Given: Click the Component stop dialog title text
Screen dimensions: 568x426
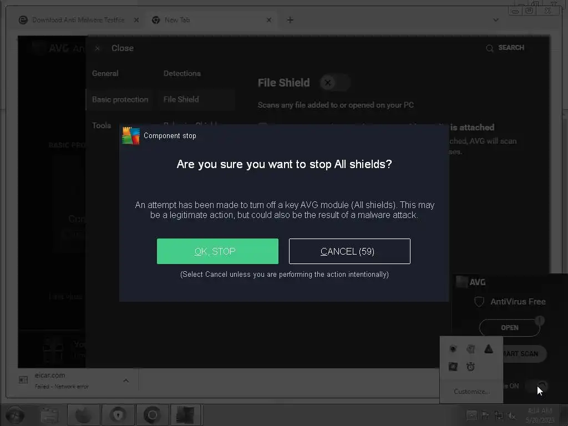Looking at the screenshot, I should tap(170, 136).
